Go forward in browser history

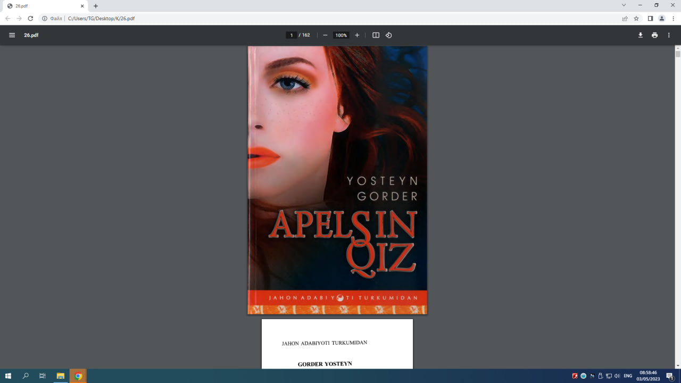click(x=19, y=18)
